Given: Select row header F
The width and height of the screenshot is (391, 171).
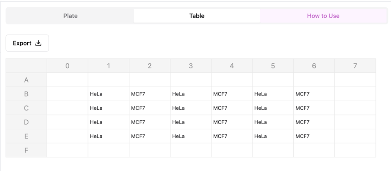Looking at the screenshot, I should pos(26,150).
